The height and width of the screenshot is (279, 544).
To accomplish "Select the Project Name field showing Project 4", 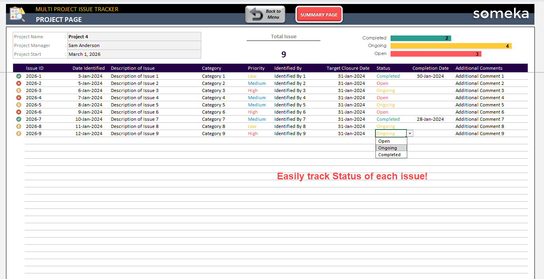I will point(134,37).
